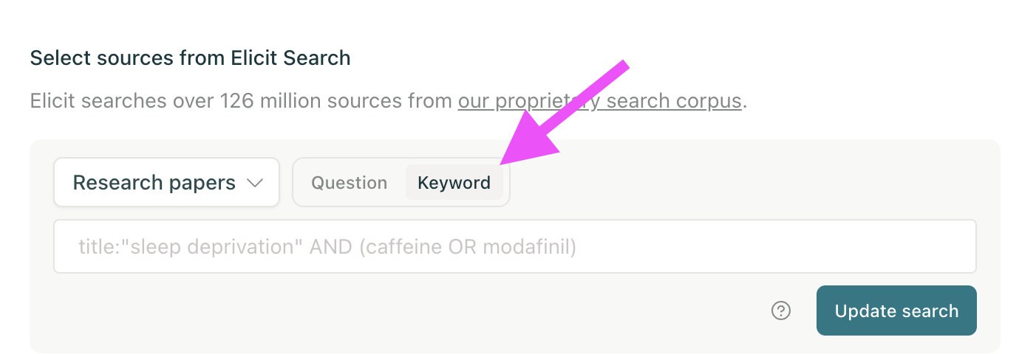The image size is (1036, 354).
Task: Choose the Keyword tab
Action: [x=454, y=183]
